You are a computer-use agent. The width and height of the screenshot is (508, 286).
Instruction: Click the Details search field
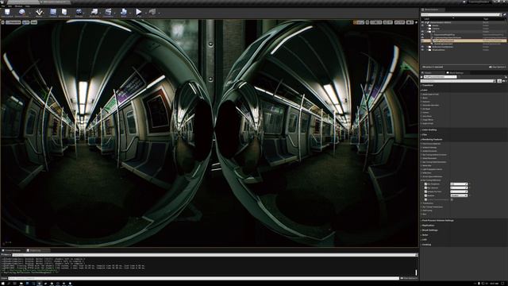point(457,81)
